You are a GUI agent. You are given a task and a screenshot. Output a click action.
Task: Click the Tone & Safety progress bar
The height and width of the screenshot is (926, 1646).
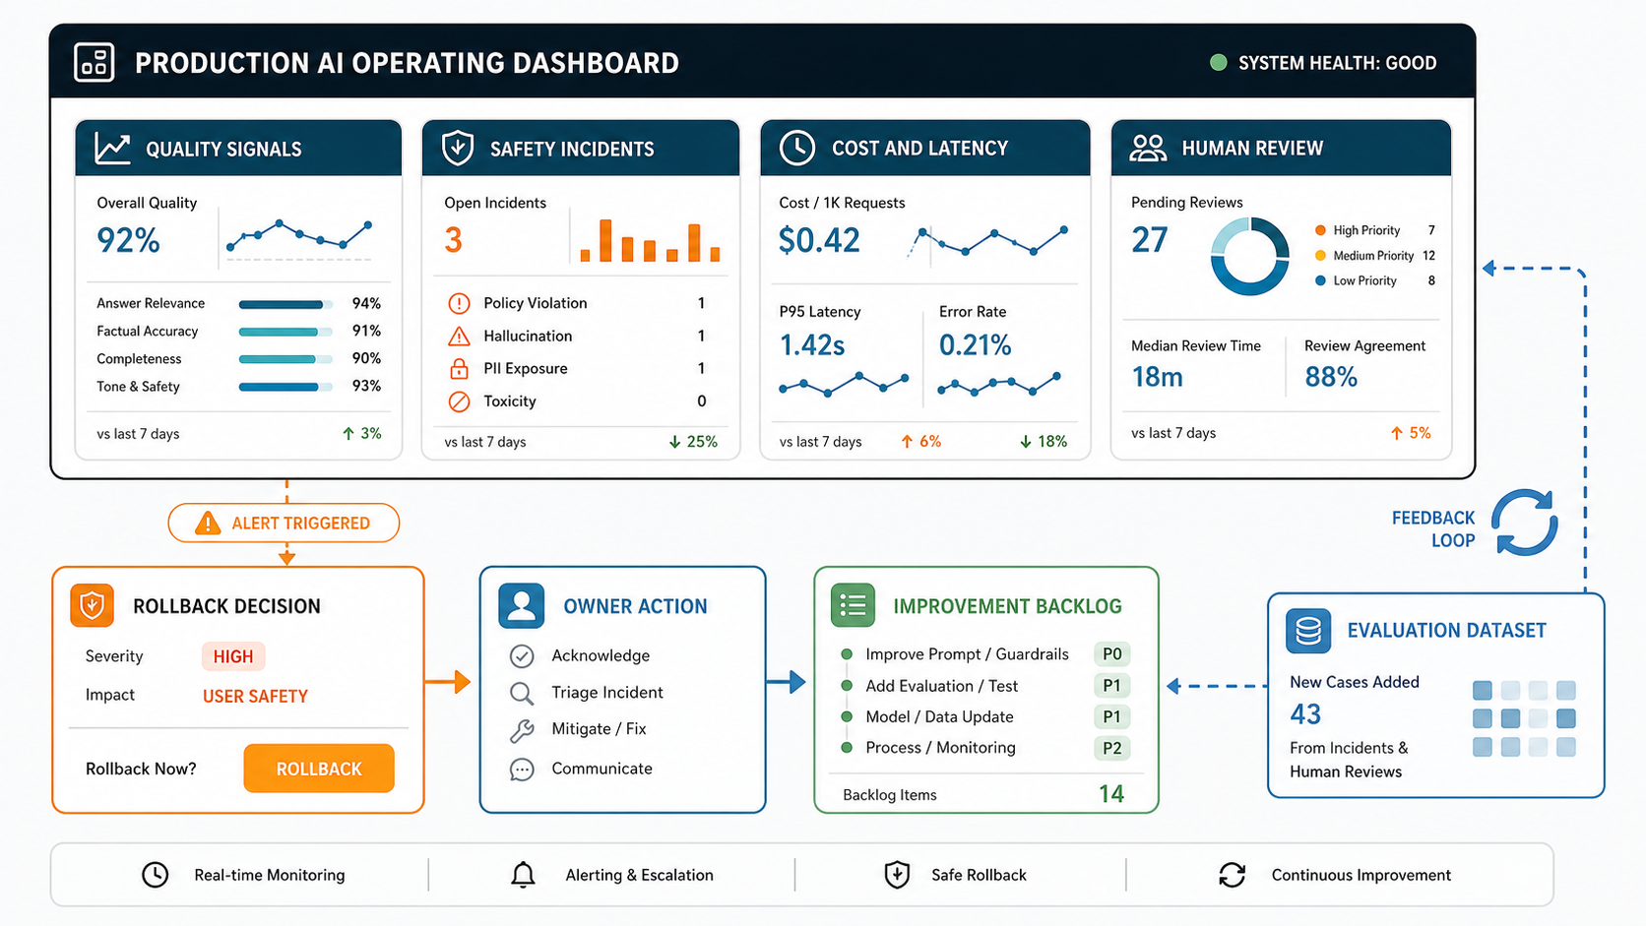285,387
